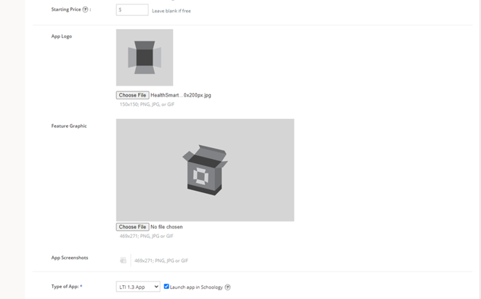Click the Feature Graphic box placeholder image
The height and width of the screenshot is (299, 481).
click(x=205, y=170)
